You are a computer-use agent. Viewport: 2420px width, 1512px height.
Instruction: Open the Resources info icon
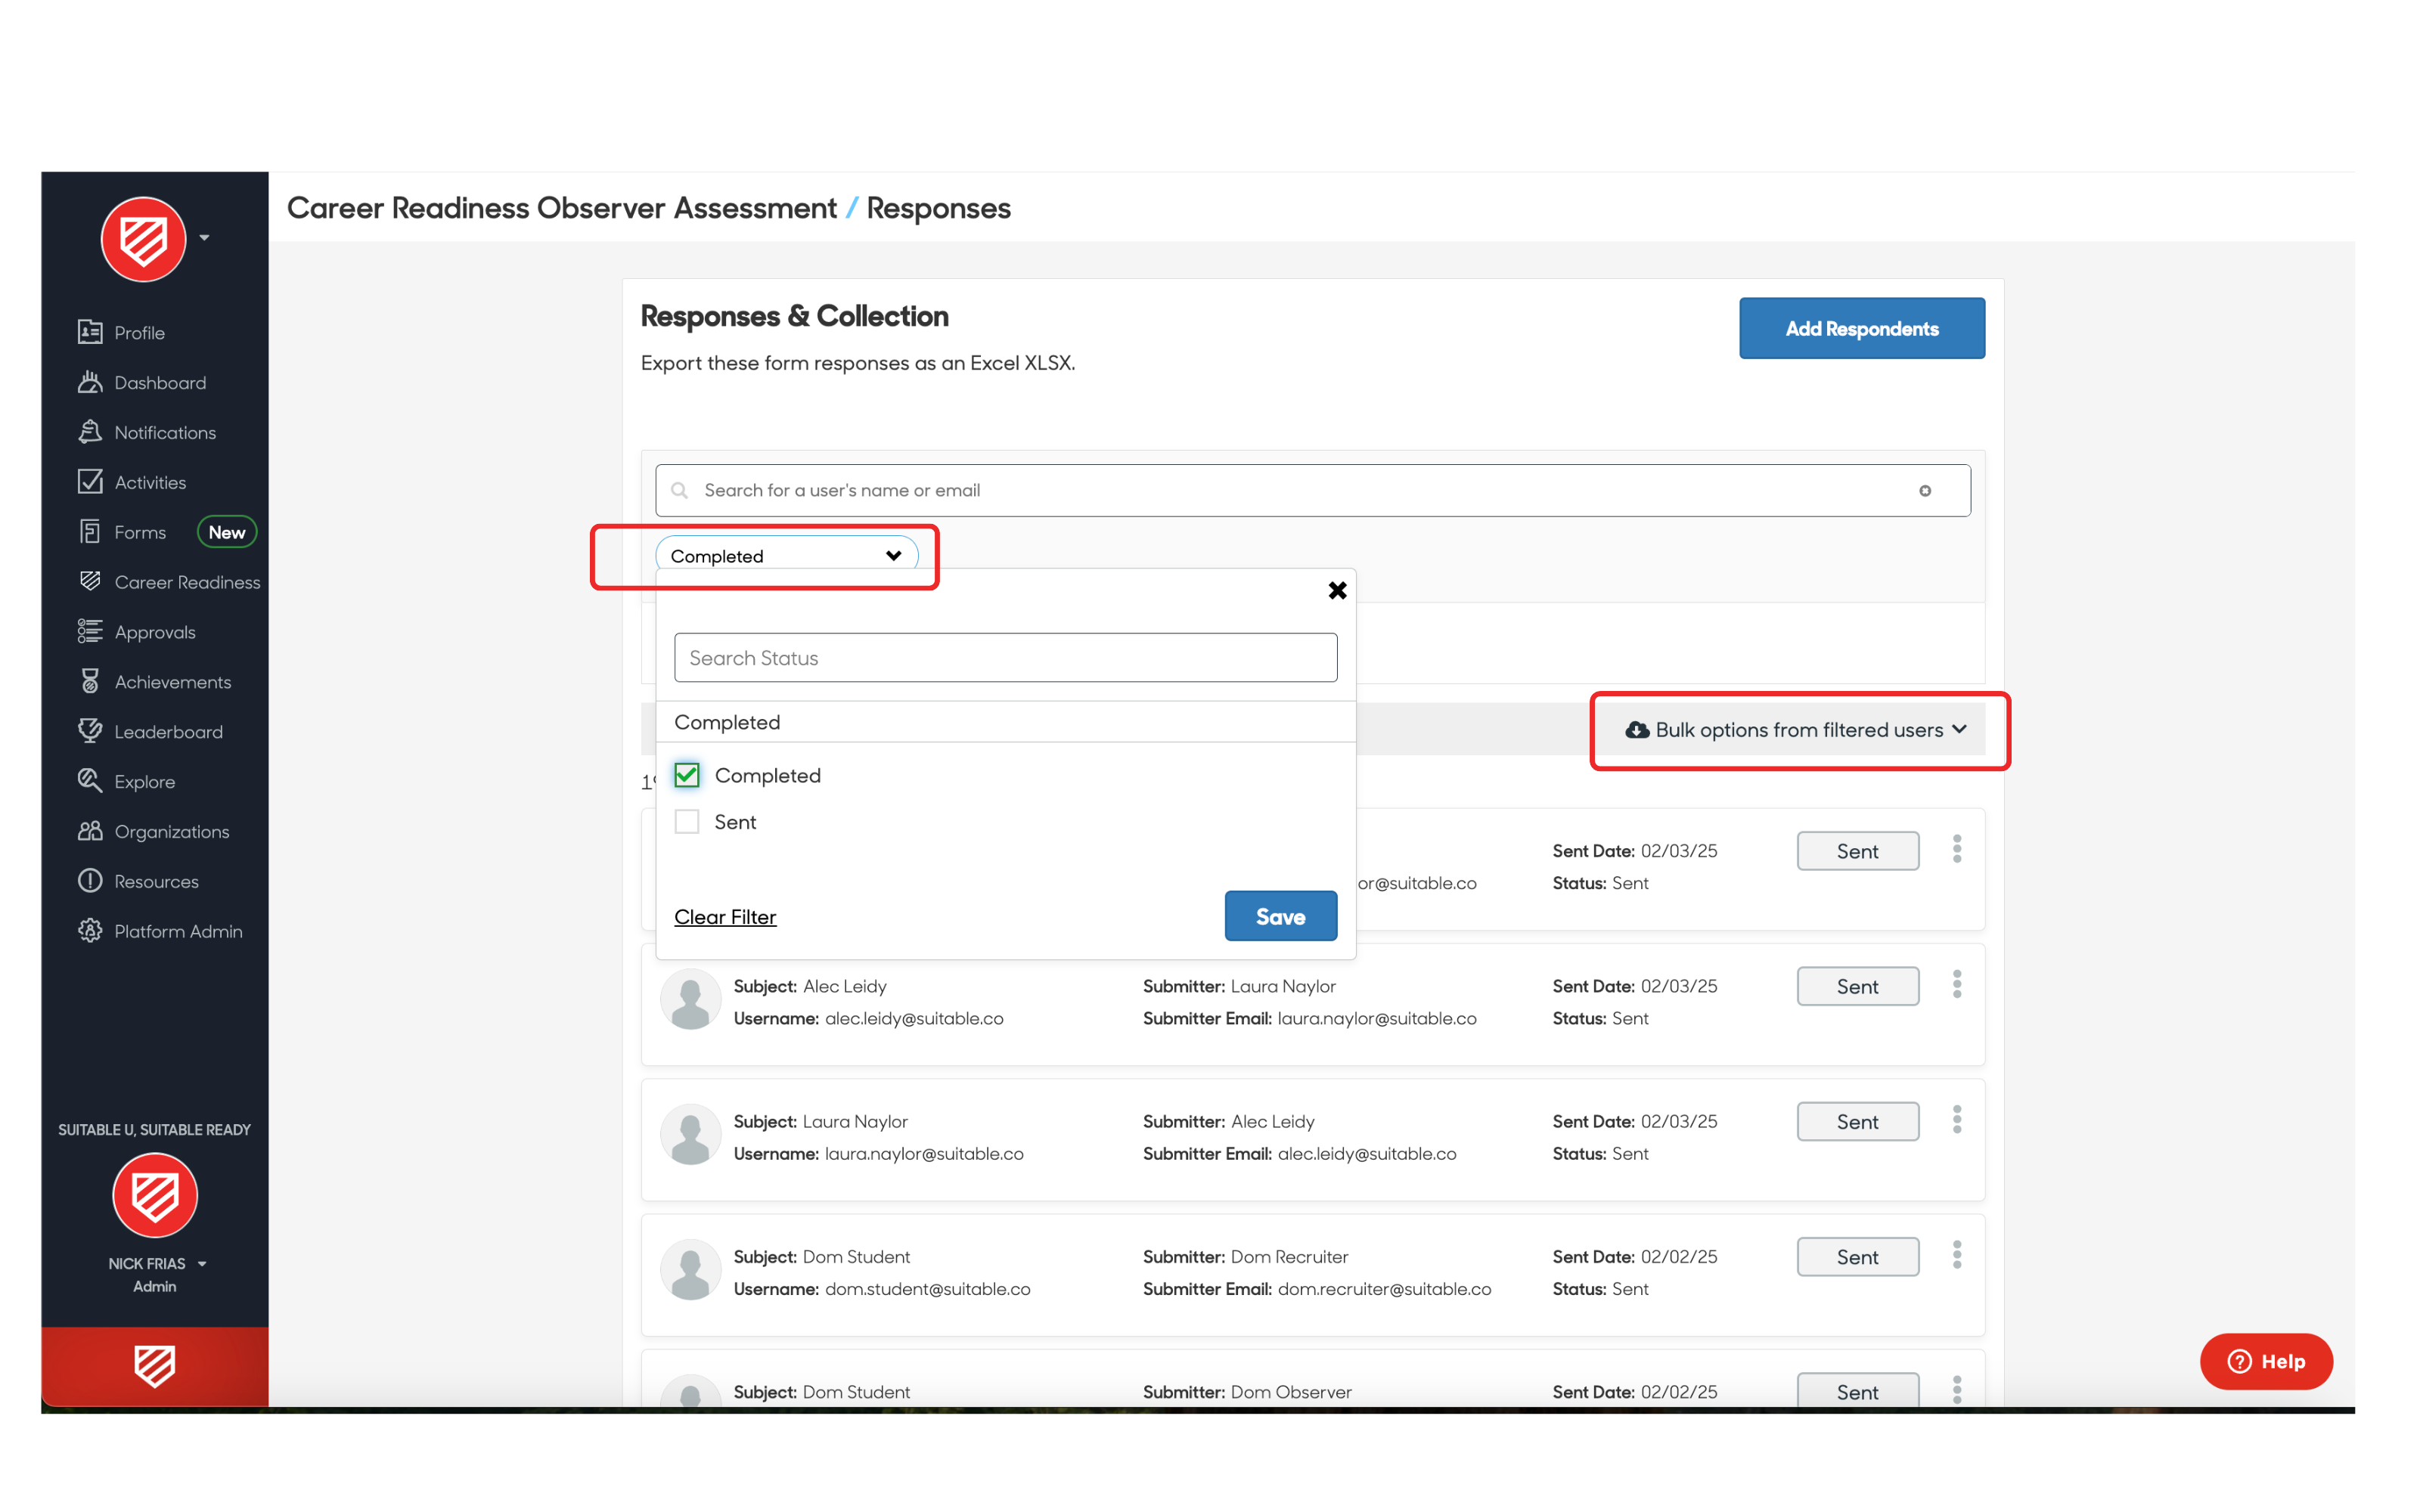pos(90,881)
